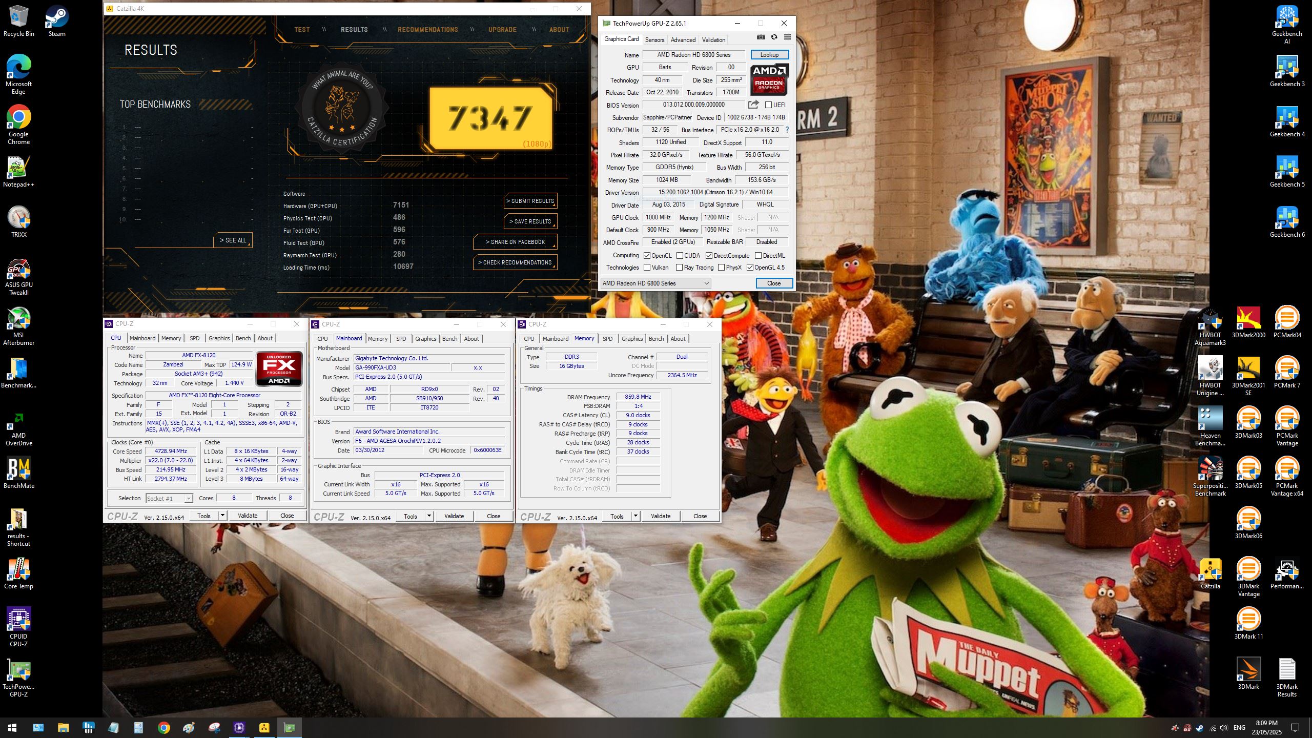Viewport: 1312px width, 738px height.
Task: Toggle the DirectML checkbox
Action: 758,256
